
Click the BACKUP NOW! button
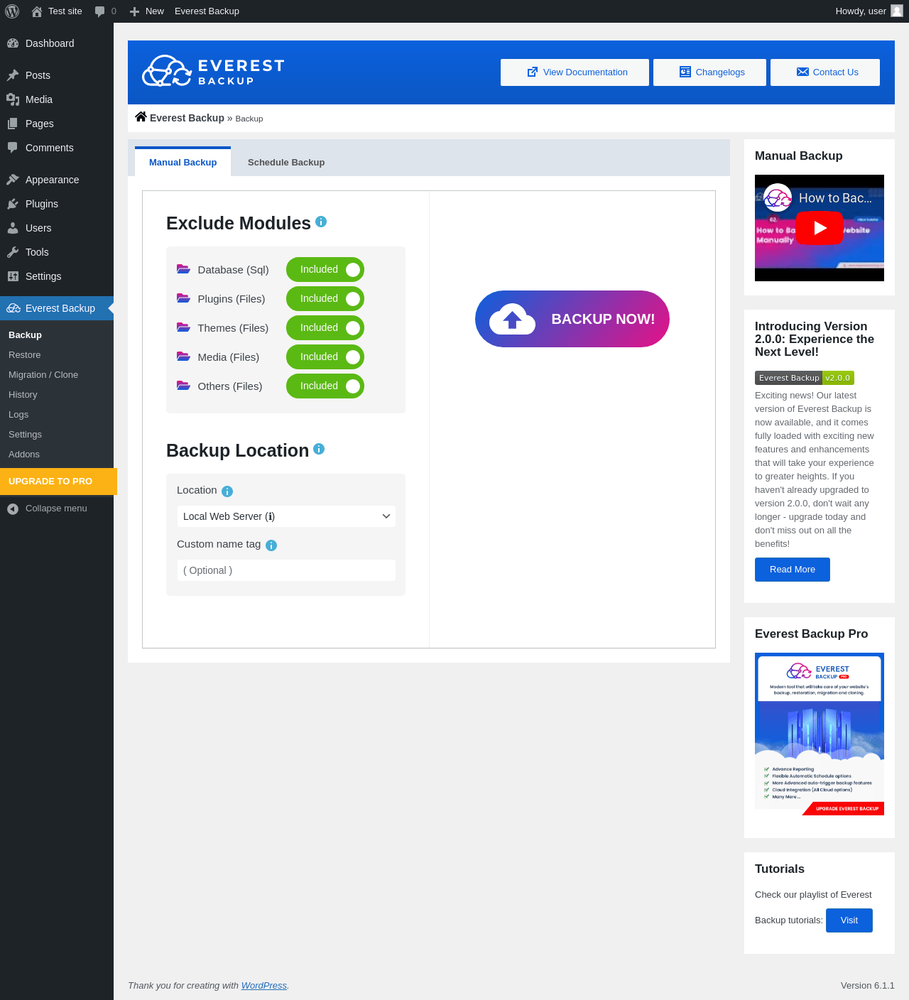tap(572, 319)
